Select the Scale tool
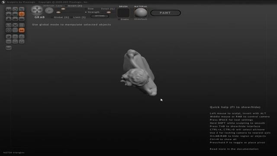The width and height of the screenshot is (277, 156). (x=22, y=9)
